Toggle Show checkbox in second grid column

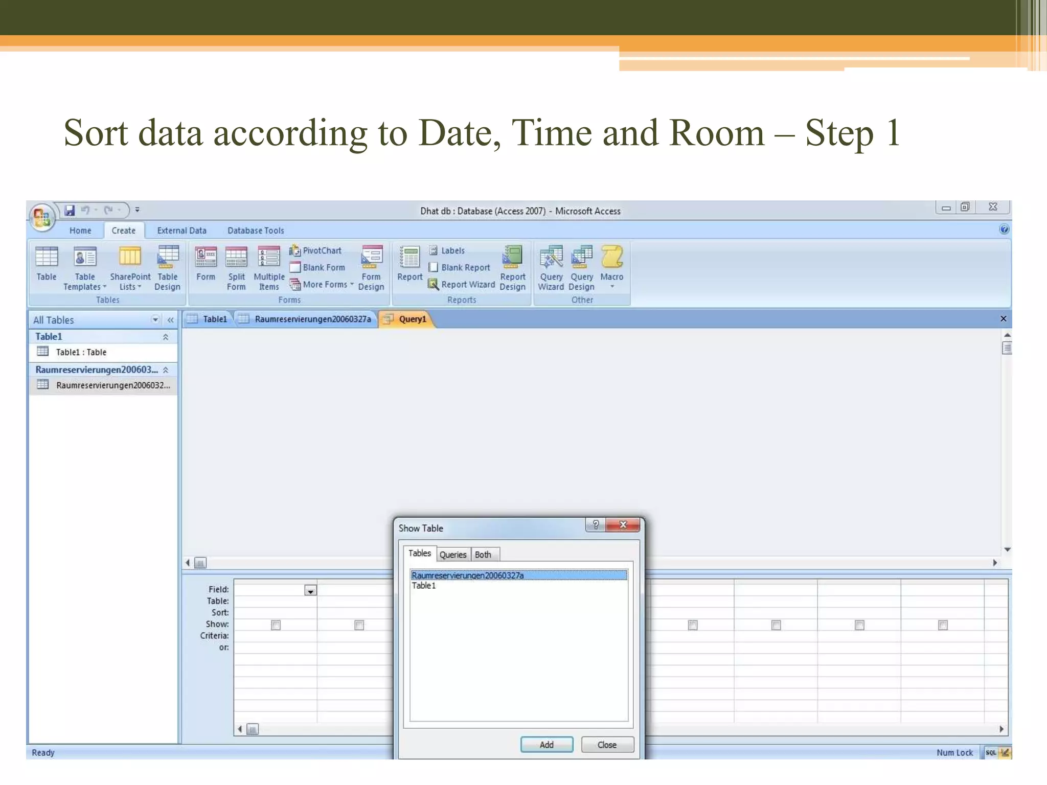[359, 625]
